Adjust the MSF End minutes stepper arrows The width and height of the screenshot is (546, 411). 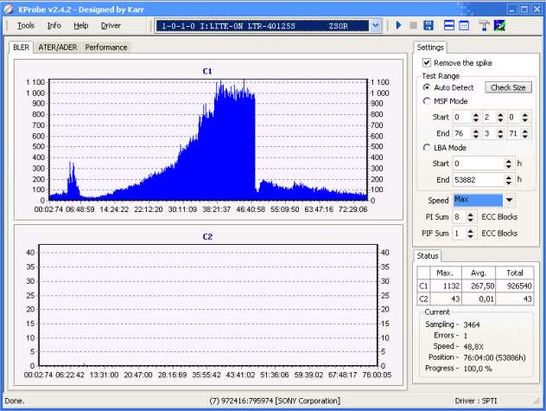pos(476,133)
